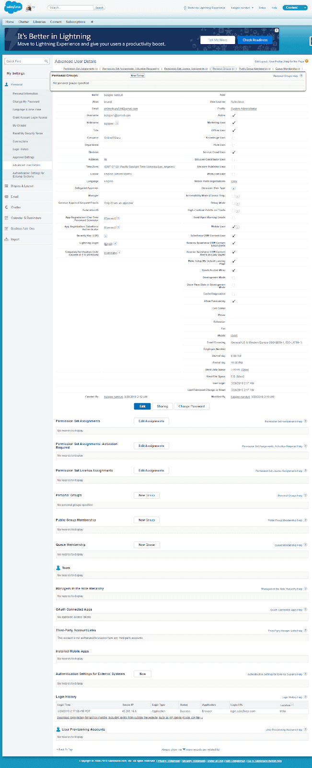Toggle the Service Cloud User checkbox
Screen dimensions: 312x768
[x=233, y=152]
